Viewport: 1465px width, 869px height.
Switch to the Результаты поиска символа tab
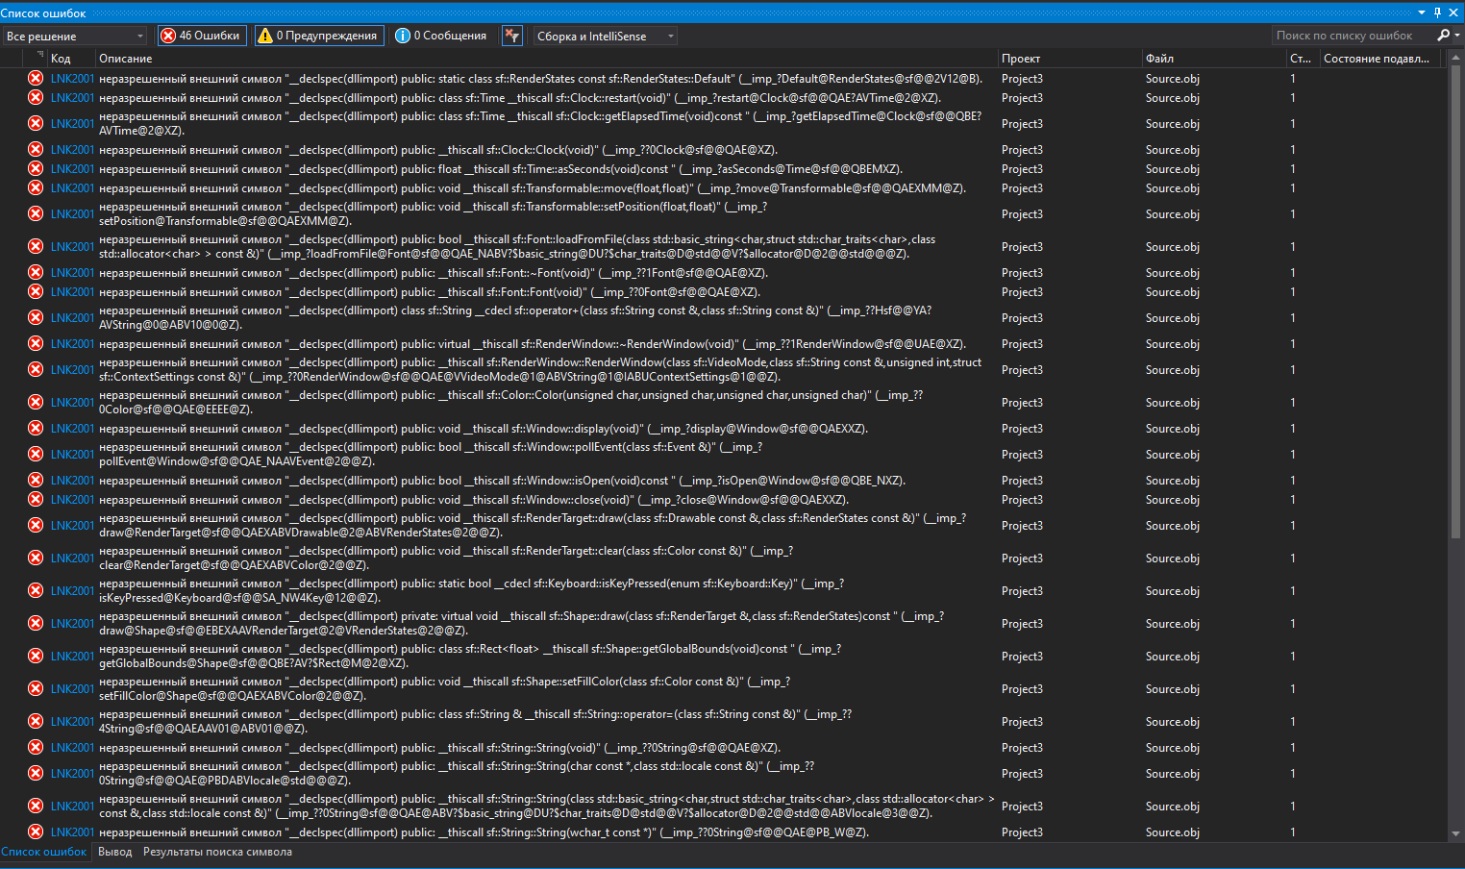tap(217, 852)
